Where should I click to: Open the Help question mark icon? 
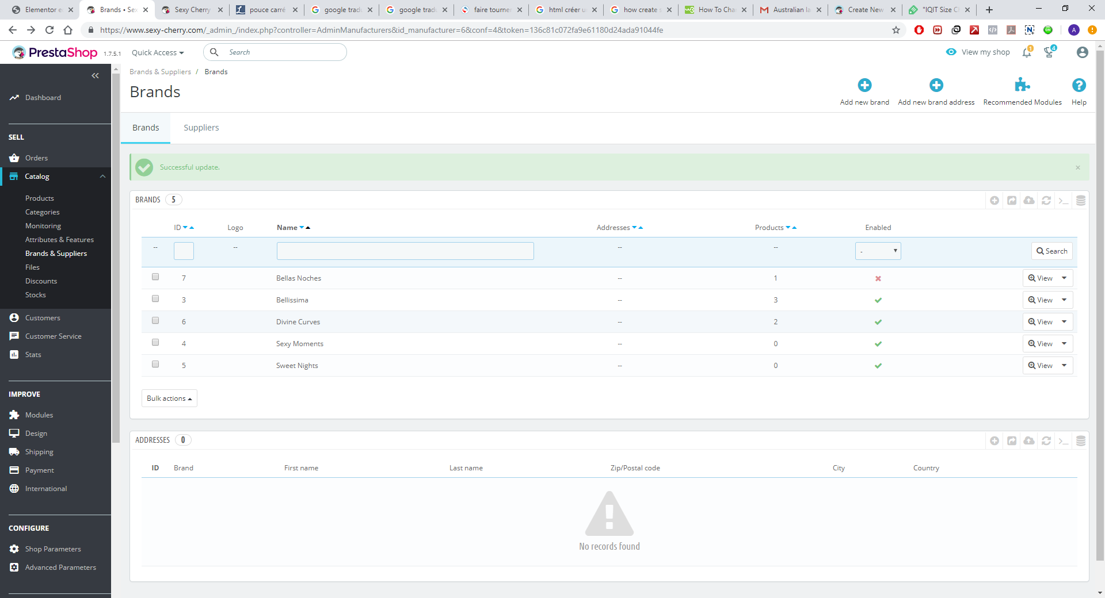1079,85
